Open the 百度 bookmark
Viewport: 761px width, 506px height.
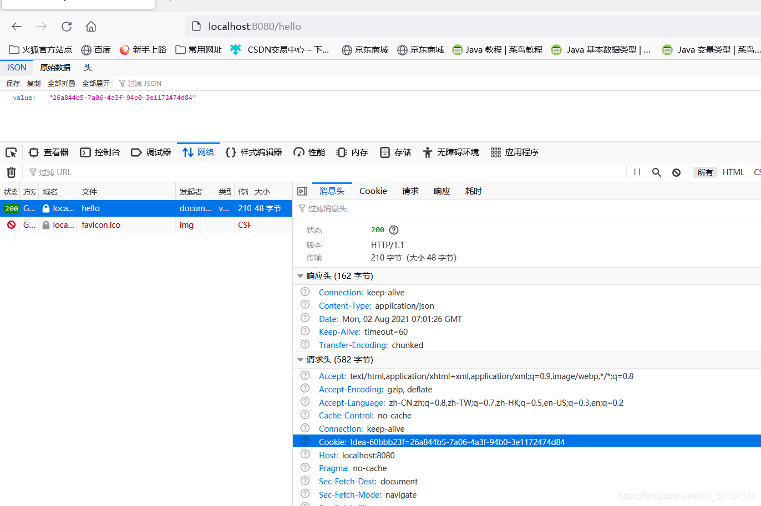point(96,50)
